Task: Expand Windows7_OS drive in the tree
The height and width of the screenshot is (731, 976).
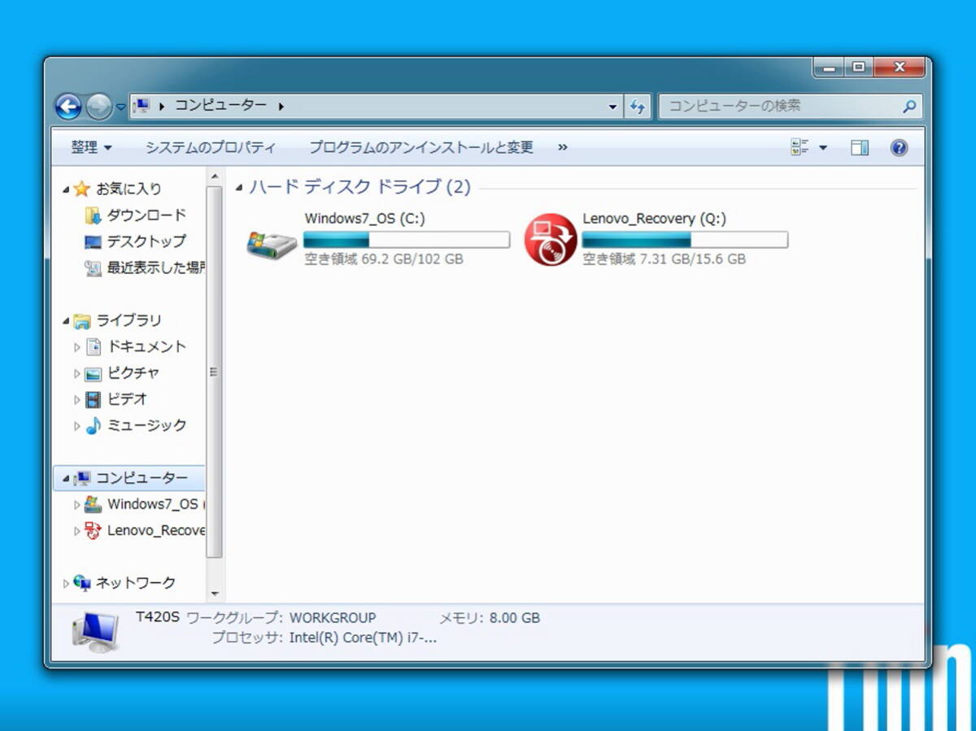Action: pos(77,505)
